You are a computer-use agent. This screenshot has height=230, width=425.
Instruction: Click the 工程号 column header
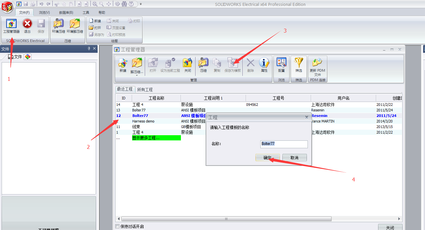279,98
